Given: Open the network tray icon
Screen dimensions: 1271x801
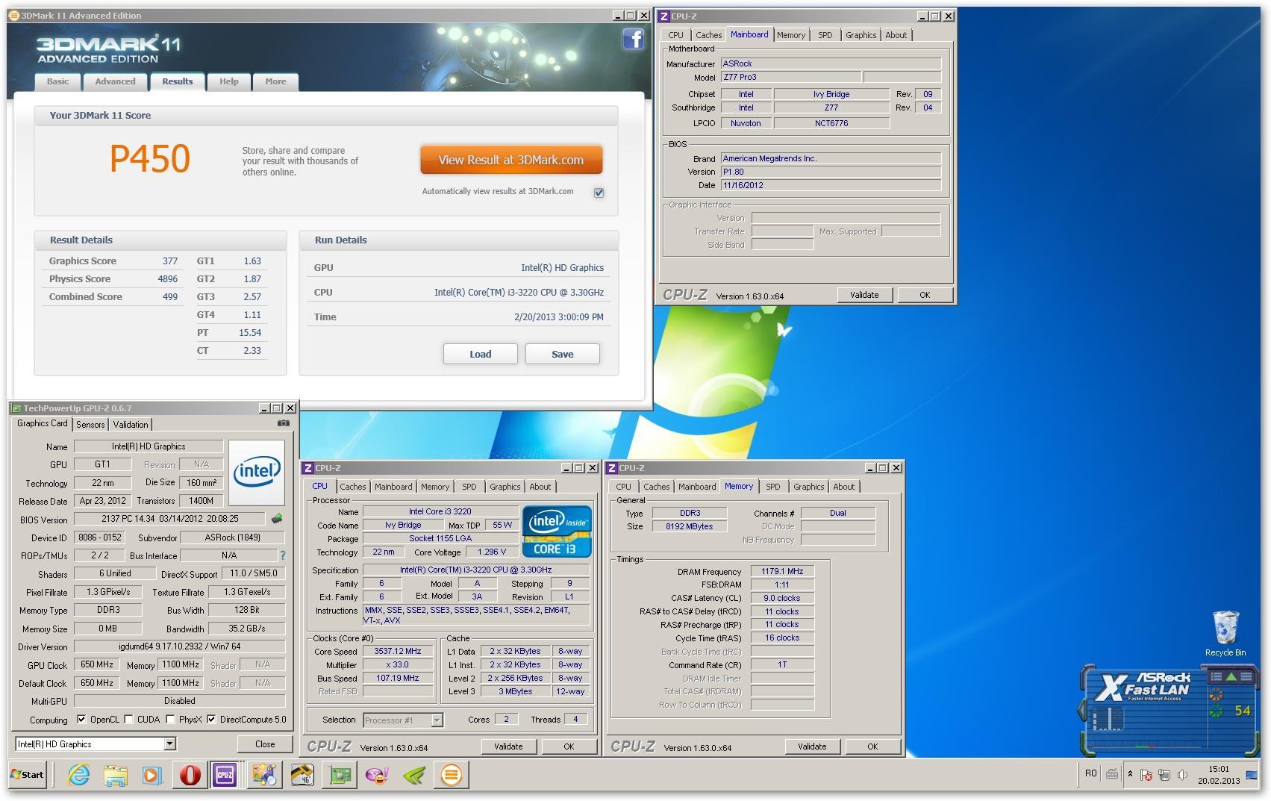Looking at the screenshot, I should point(1164,775).
